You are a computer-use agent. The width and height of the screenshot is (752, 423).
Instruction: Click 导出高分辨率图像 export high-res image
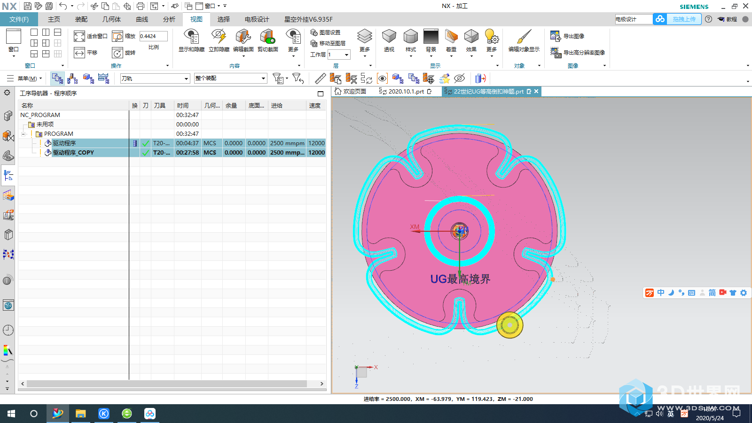point(578,53)
